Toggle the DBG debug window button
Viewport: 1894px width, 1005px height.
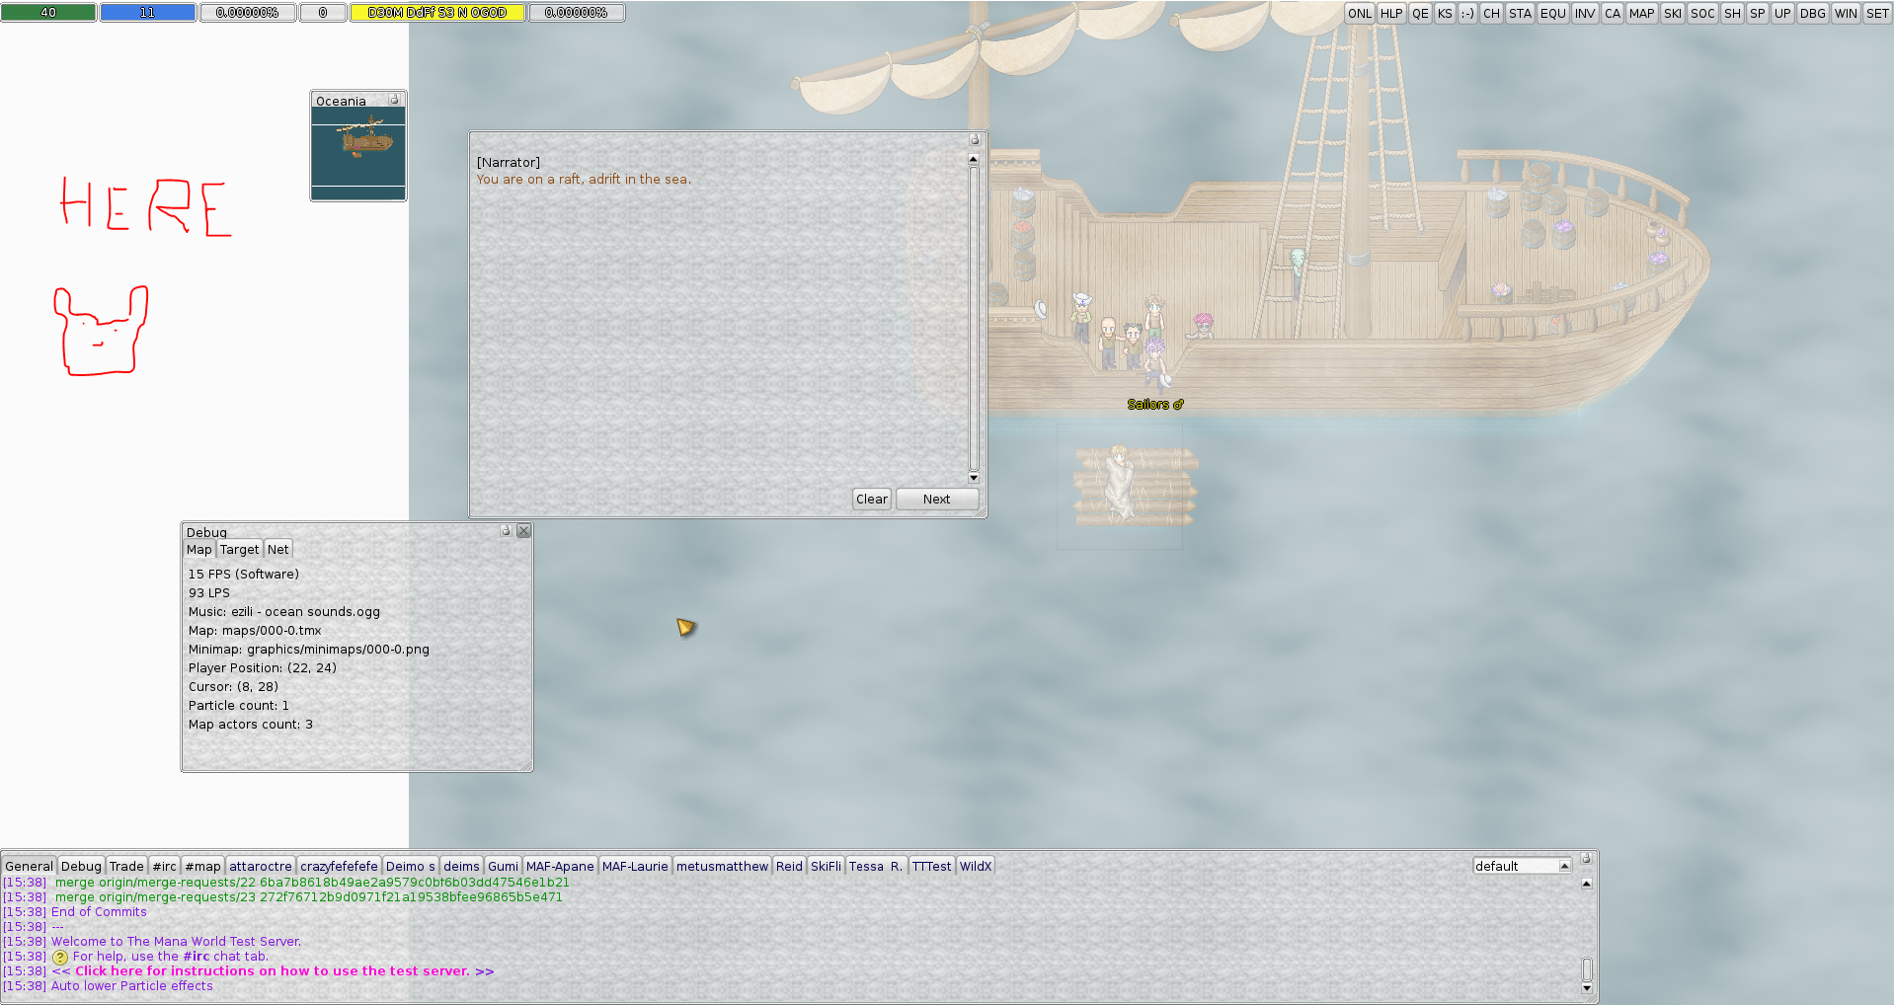coord(1813,13)
